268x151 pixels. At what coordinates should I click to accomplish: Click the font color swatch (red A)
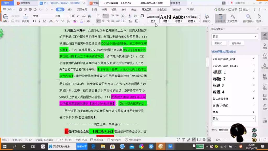click(81, 21)
